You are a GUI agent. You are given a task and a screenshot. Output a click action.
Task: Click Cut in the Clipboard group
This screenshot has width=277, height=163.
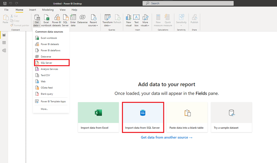(x=14, y=16)
